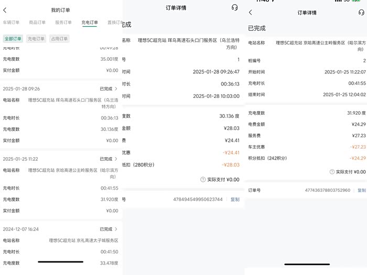Switch to 车辆订单 tab
The height and width of the screenshot is (275, 367).
point(11,23)
